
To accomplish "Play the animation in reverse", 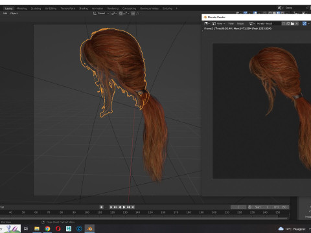I will (x=120, y=207).
